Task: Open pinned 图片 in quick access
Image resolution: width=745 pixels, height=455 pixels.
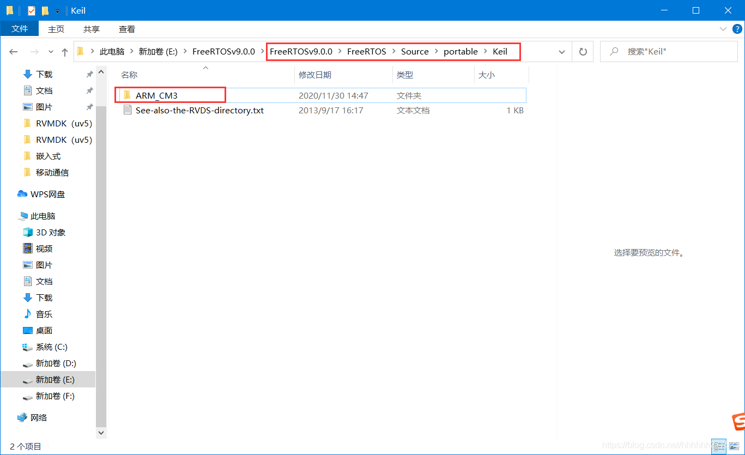Action: (44, 107)
